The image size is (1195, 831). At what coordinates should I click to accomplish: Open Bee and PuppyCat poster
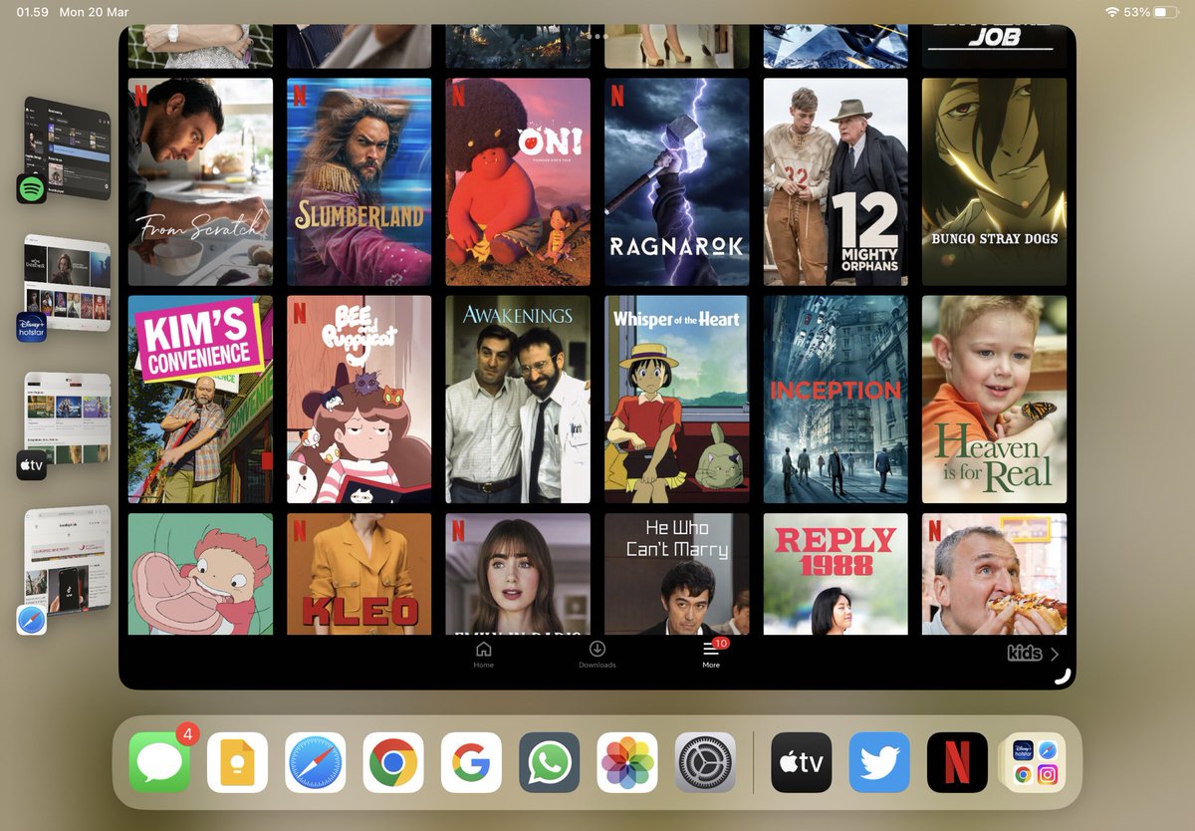coord(359,400)
